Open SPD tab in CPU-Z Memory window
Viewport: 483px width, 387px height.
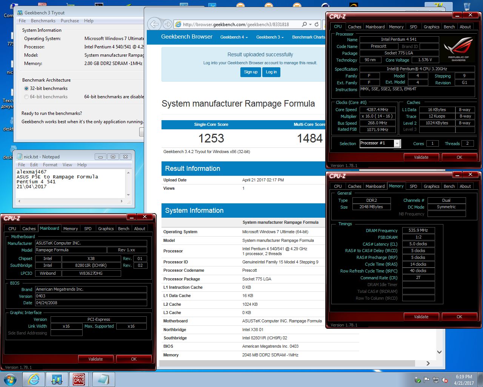[414, 186]
